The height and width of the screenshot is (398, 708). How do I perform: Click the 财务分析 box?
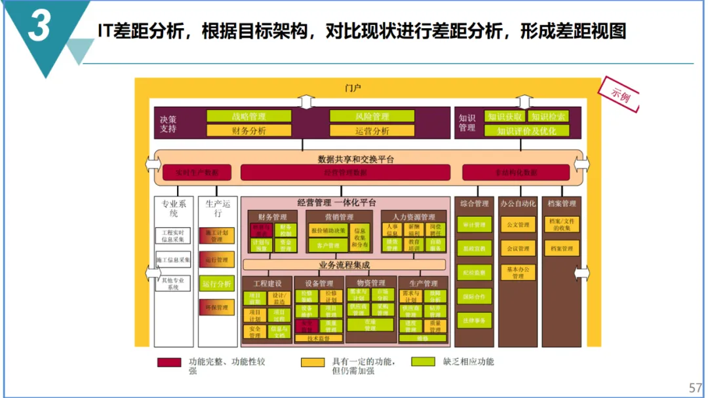point(248,130)
